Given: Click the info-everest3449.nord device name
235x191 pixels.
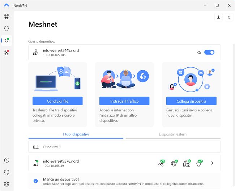Looking at the screenshot, I should click(61, 50).
